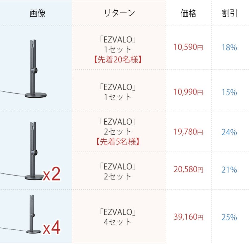This screenshot has width=249, height=244.
Task: Click the 割引 column header
Action: (x=229, y=13)
